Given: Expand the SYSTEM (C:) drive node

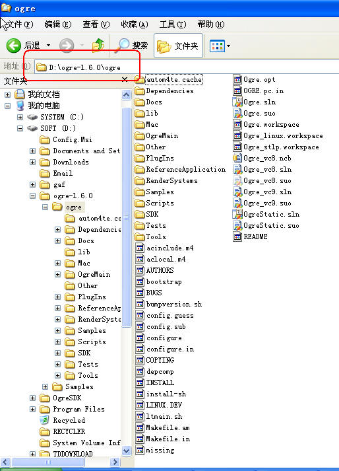Looking at the screenshot, I should 20,117.
